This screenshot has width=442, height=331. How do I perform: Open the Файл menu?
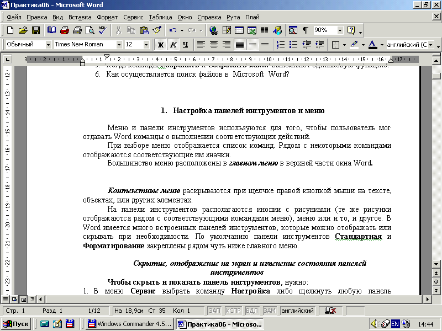coord(14,17)
